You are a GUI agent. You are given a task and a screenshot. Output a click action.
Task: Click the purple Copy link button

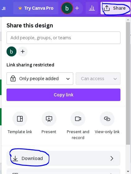tap(63, 95)
